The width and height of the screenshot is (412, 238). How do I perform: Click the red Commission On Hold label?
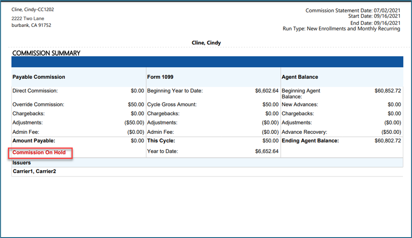point(39,152)
